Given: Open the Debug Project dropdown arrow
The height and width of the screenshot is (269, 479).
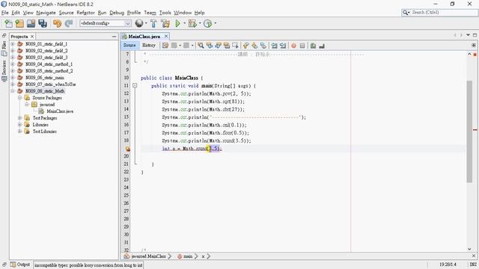Looking at the screenshot, I should [x=200, y=23].
